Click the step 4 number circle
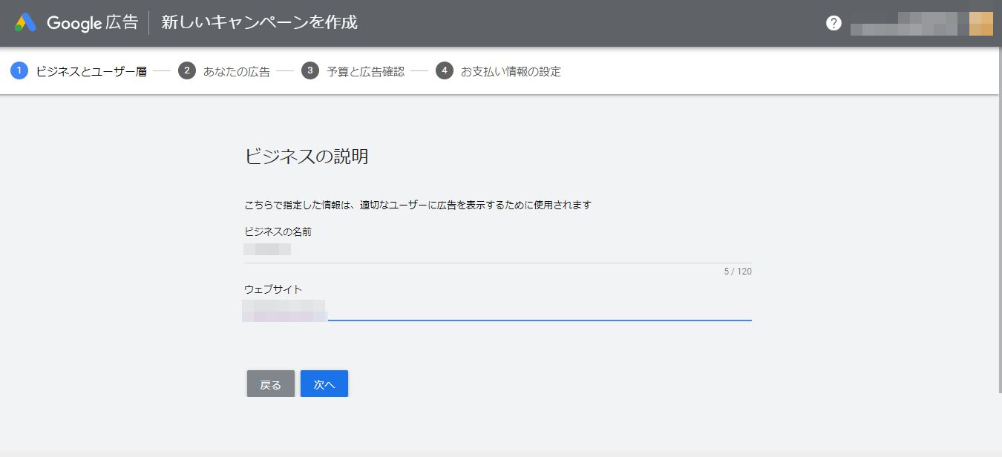This screenshot has width=1002, height=457. point(445,71)
